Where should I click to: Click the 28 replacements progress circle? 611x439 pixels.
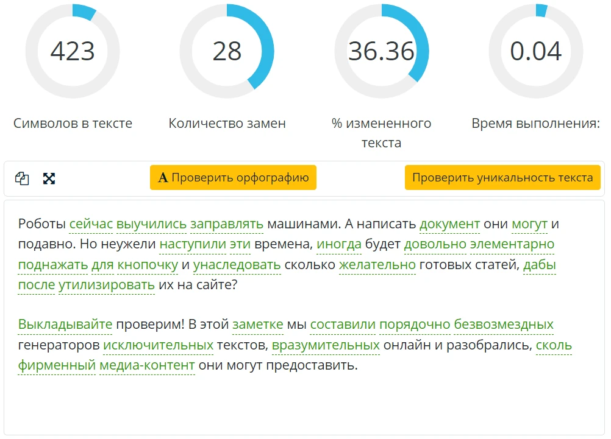[227, 51]
